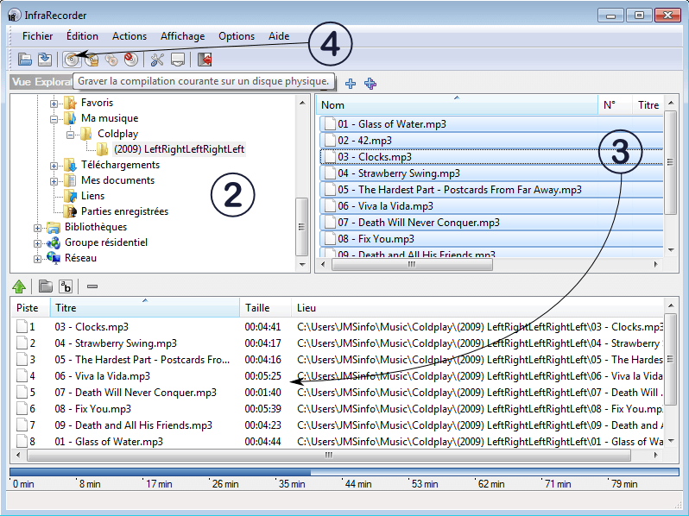The image size is (689, 516).
Task: Copy disc toolbar icon
Action: (x=111, y=60)
